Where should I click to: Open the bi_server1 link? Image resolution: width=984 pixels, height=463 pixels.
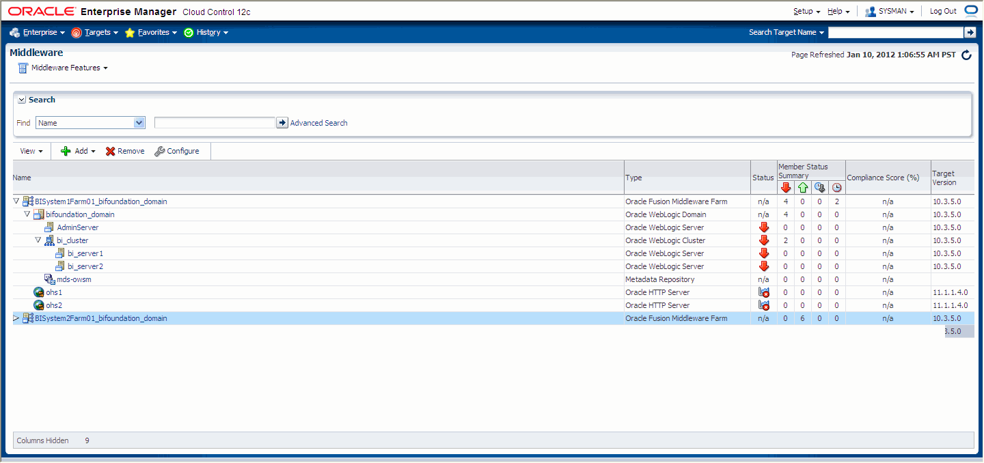pyautogui.click(x=85, y=253)
